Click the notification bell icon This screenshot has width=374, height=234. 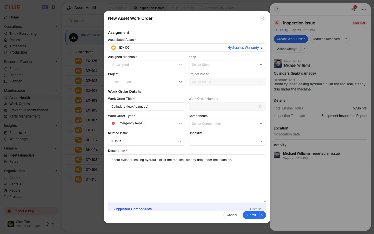click(53, 224)
